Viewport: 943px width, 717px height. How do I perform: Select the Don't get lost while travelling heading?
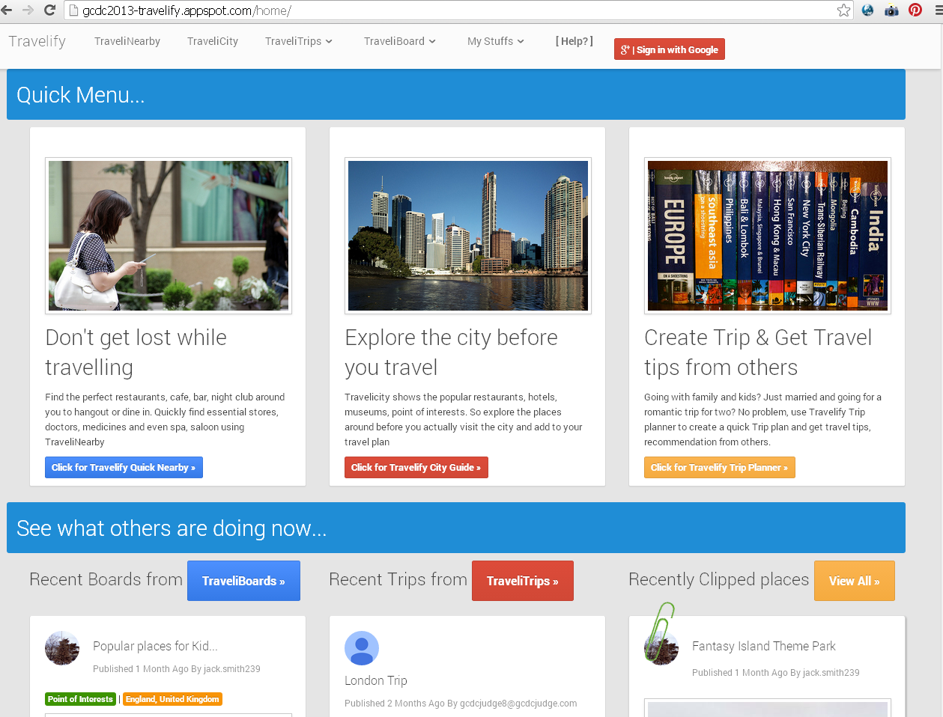136,353
